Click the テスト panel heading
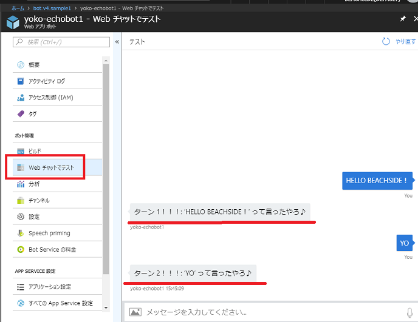The width and height of the screenshot is (418, 322). pyautogui.click(x=137, y=42)
